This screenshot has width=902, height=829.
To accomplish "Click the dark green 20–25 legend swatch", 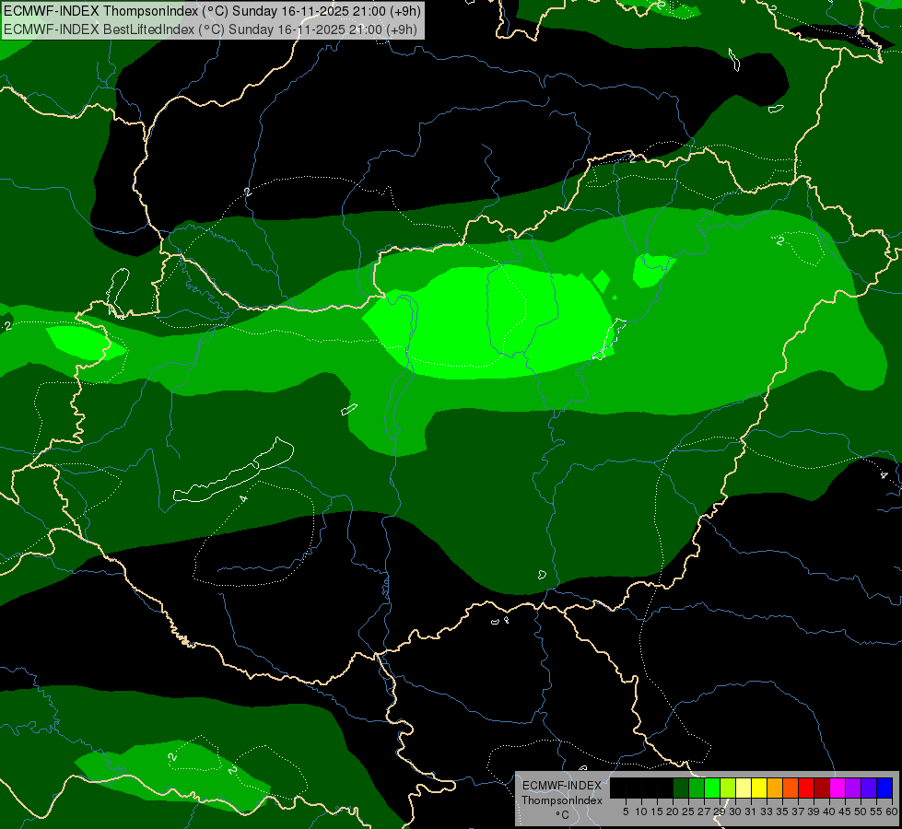I will tap(681, 788).
